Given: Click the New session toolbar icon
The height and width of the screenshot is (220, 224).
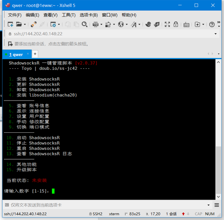Looking at the screenshot, I should tap(10, 24).
